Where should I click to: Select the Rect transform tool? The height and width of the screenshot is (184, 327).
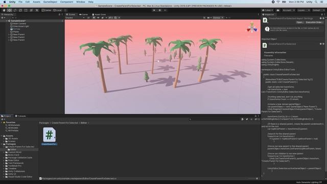click(x=26, y=10)
